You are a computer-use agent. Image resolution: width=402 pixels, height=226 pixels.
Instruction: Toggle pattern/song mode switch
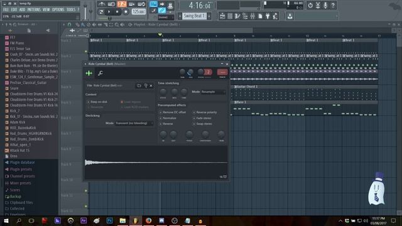coord(101,12)
